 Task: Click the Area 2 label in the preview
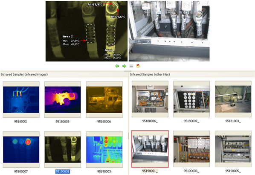pos(68,36)
